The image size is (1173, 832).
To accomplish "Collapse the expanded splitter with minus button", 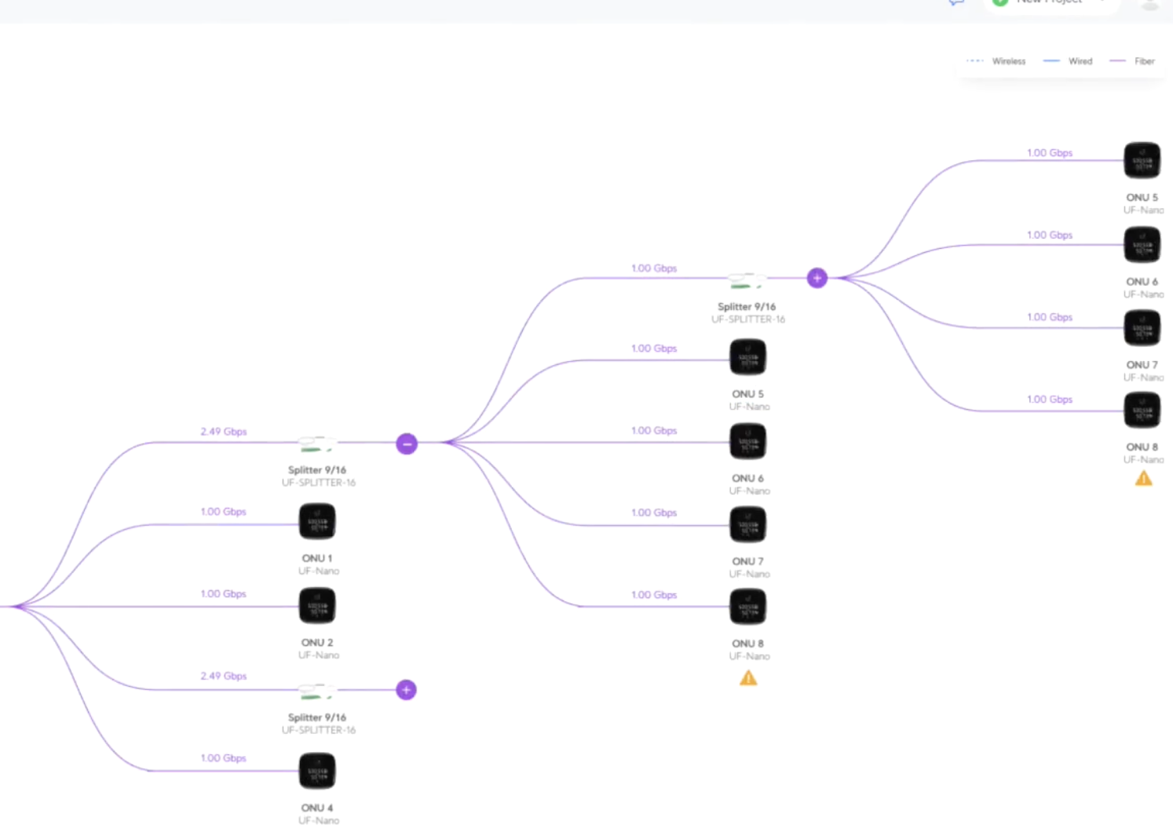I will coord(407,444).
